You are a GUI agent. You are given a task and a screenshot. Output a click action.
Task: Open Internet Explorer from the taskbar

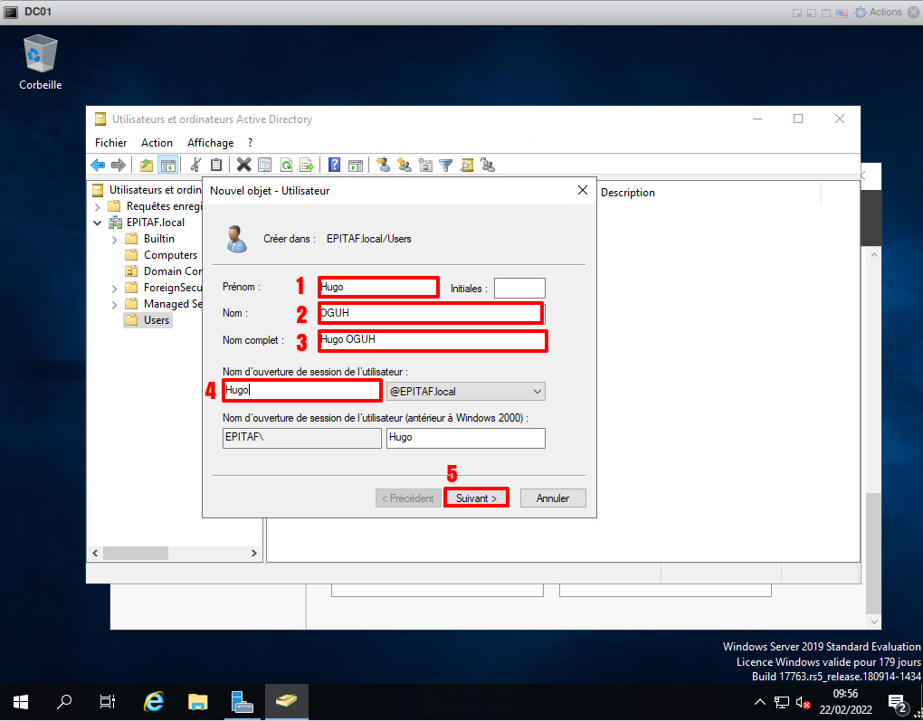pyautogui.click(x=154, y=701)
